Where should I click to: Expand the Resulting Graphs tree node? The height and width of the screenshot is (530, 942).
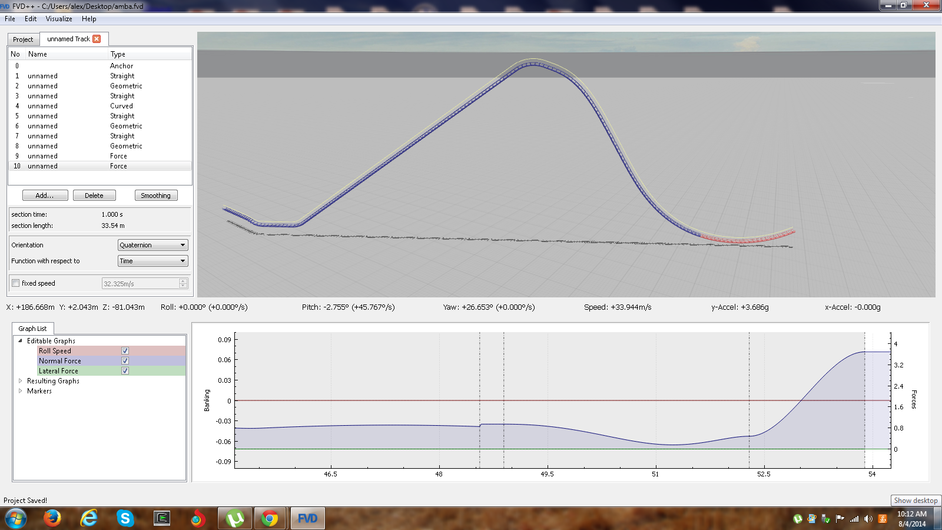[x=21, y=381]
